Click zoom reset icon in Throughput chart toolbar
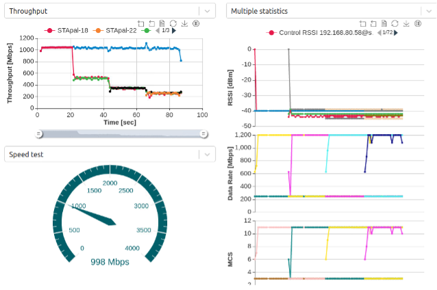The image size is (437, 290). 152,23
